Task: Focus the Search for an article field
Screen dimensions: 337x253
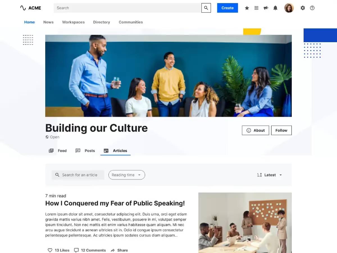Action: [x=78, y=175]
